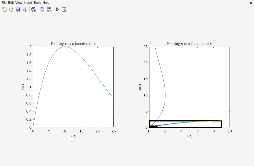
Task: Insert a legend using the toolbar icon
Action: point(49,9)
